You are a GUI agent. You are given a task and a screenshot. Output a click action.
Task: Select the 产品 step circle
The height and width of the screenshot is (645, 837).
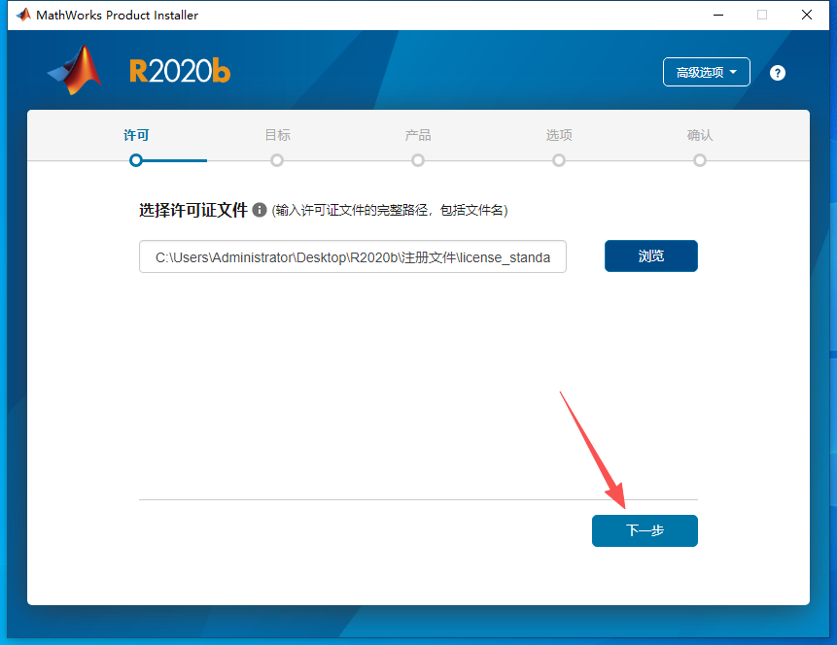coord(418,159)
